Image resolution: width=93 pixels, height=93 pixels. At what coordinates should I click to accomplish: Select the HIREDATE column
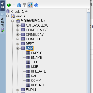(38, 71)
